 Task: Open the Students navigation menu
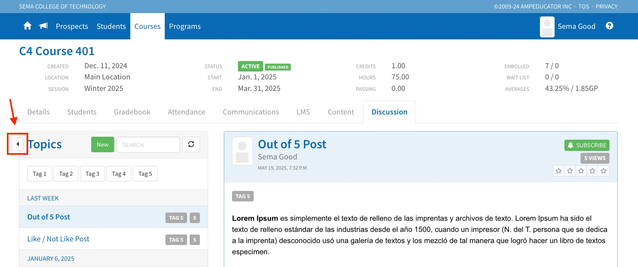pos(111,26)
